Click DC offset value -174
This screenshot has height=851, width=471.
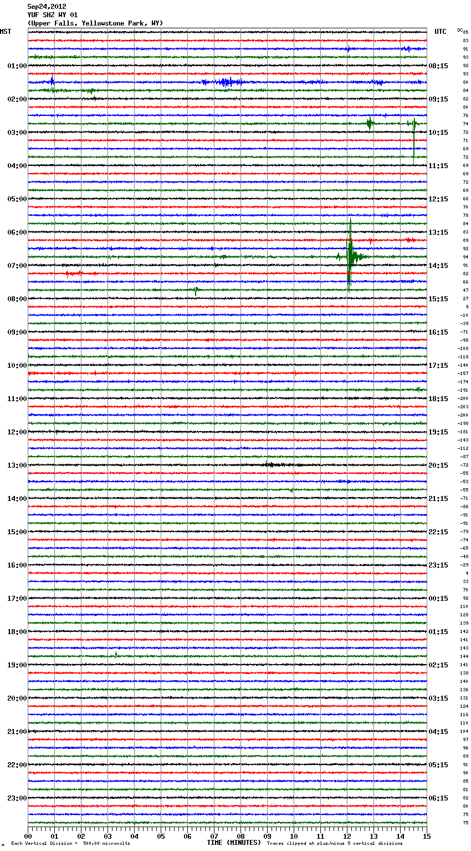click(x=463, y=382)
